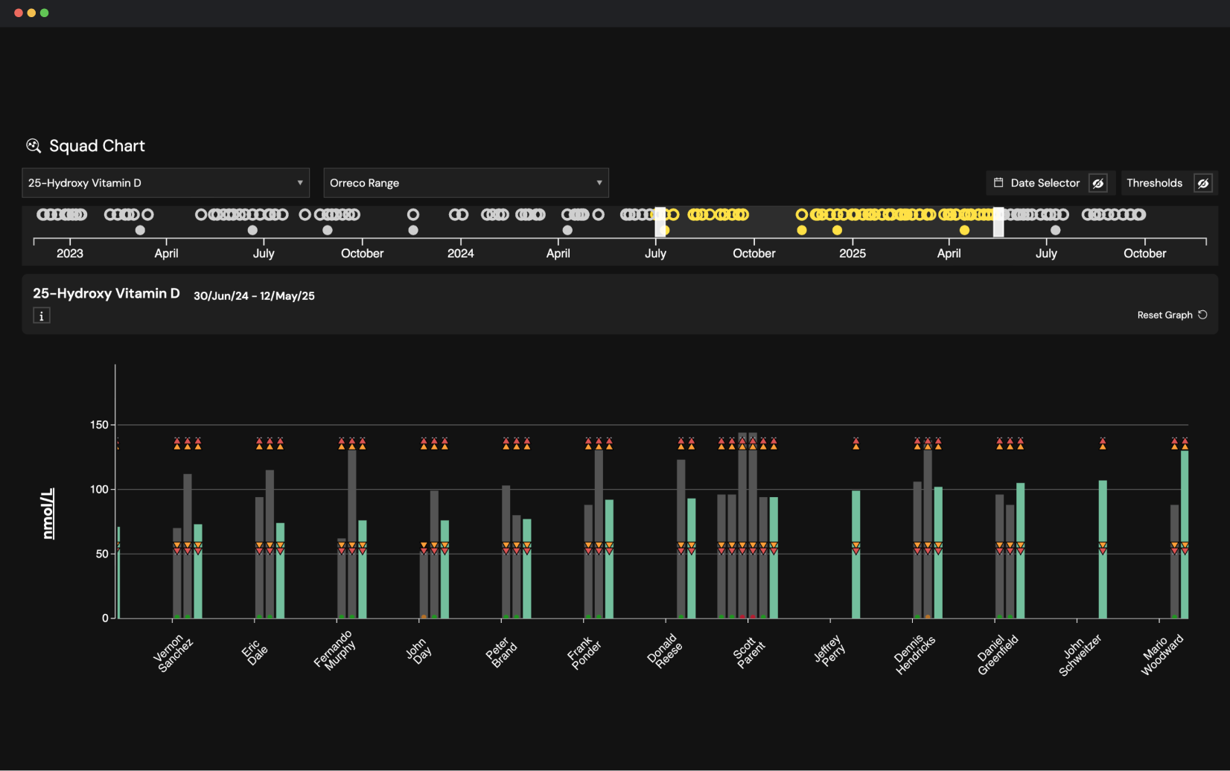
Task: Click the Squad Chart magnifier icon
Action: tap(34, 146)
